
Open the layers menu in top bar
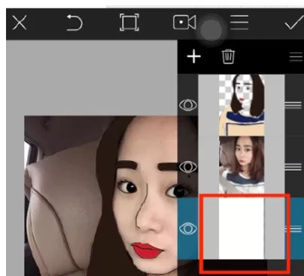(239, 23)
